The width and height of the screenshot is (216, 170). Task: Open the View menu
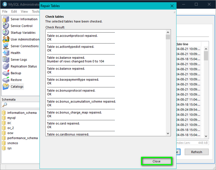click(x=24, y=11)
